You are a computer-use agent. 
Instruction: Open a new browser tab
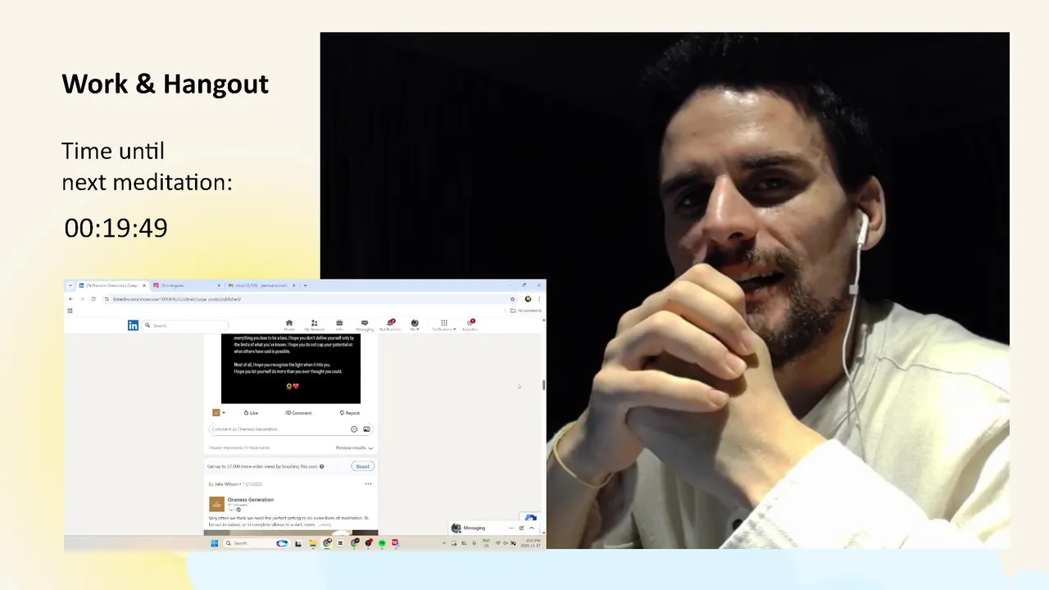point(305,285)
